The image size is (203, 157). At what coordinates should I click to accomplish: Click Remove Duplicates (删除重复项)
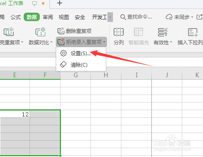click(74, 31)
